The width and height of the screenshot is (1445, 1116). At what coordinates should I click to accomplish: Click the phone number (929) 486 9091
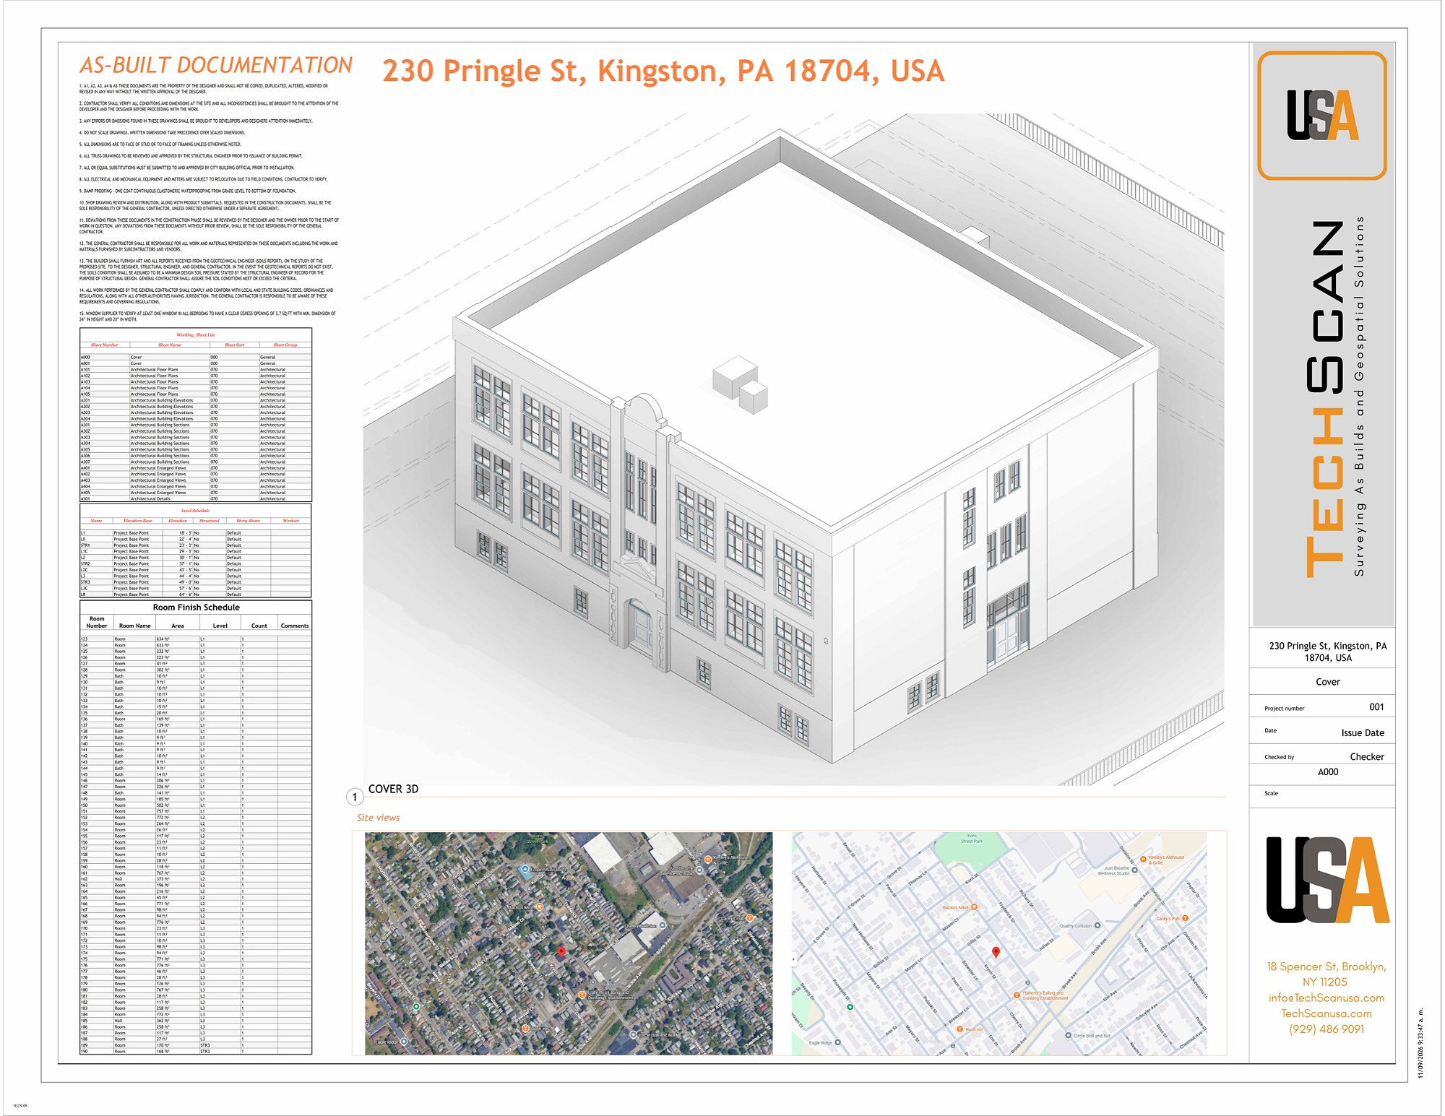tap(1327, 1029)
